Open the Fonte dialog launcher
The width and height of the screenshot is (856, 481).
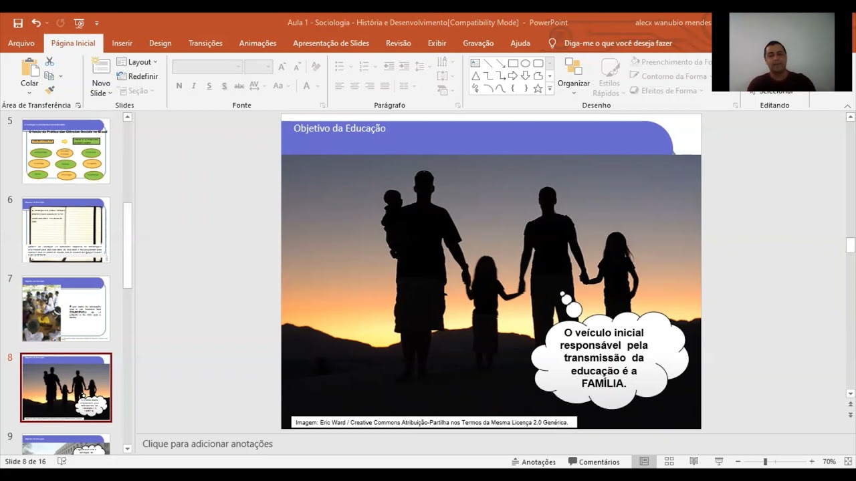(322, 106)
